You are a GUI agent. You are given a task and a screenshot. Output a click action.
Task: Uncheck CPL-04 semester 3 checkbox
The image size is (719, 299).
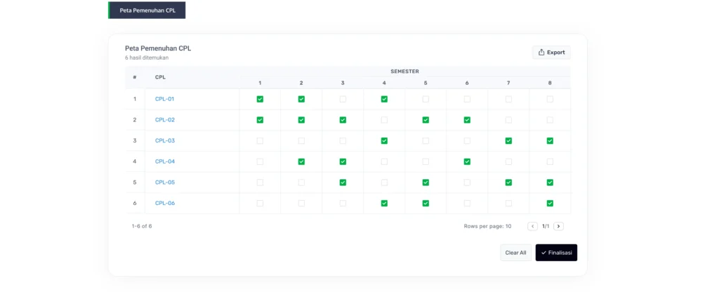pyautogui.click(x=343, y=161)
